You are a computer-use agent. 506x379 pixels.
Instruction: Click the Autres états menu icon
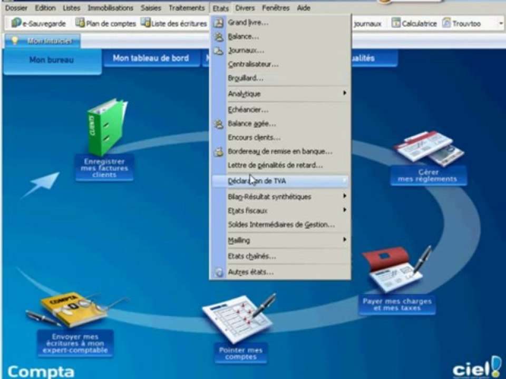[x=218, y=272]
